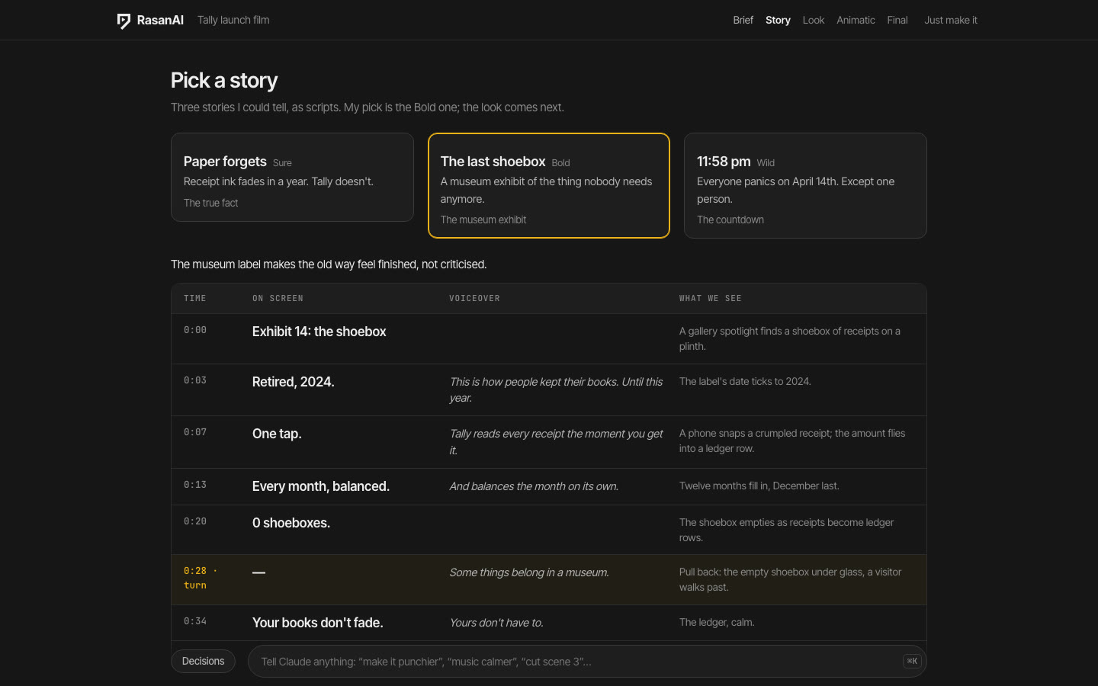Click voiceover Yours don't have to.

(496, 623)
